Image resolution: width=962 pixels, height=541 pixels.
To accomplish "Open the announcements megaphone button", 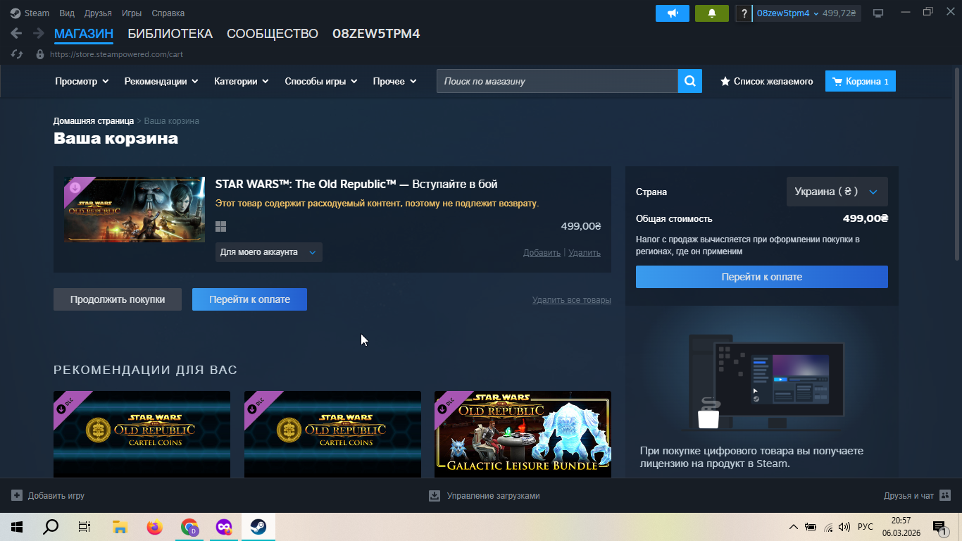I will coord(673,13).
